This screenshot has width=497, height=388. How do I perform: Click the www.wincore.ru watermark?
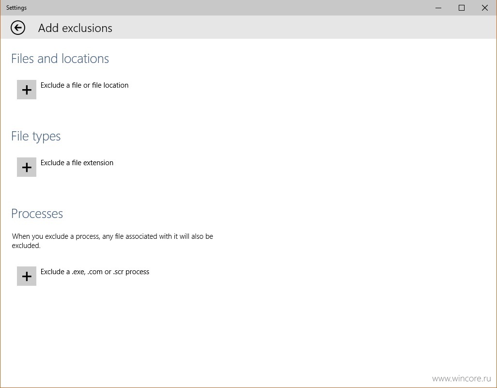[461, 378]
